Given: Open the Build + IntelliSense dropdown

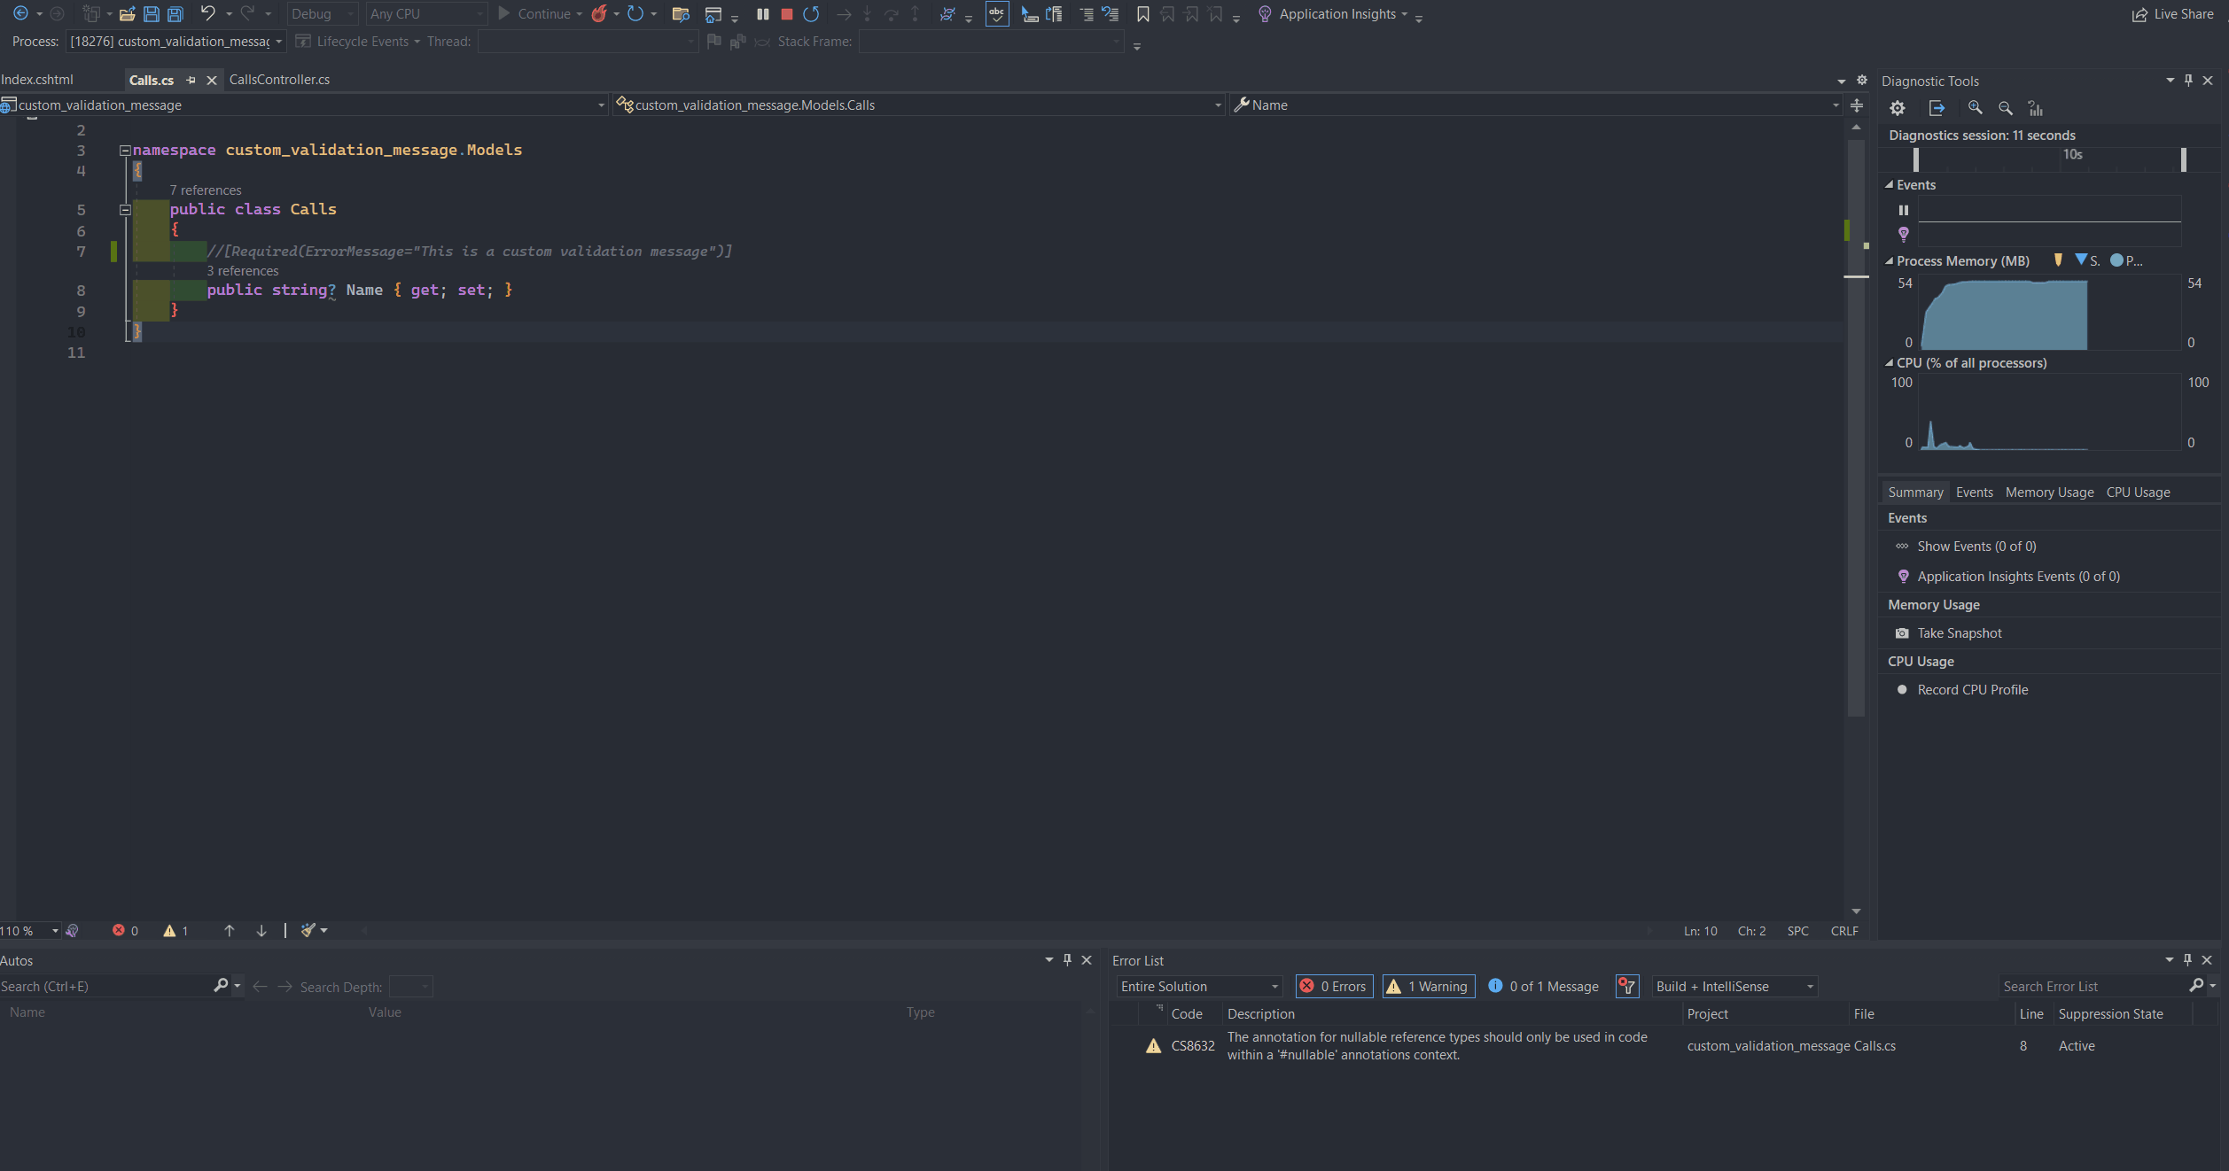Looking at the screenshot, I should pyautogui.click(x=1734, y=986).
